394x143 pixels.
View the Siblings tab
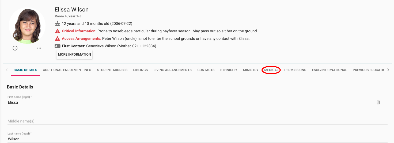pyautogui.click(x=140, y=70)
